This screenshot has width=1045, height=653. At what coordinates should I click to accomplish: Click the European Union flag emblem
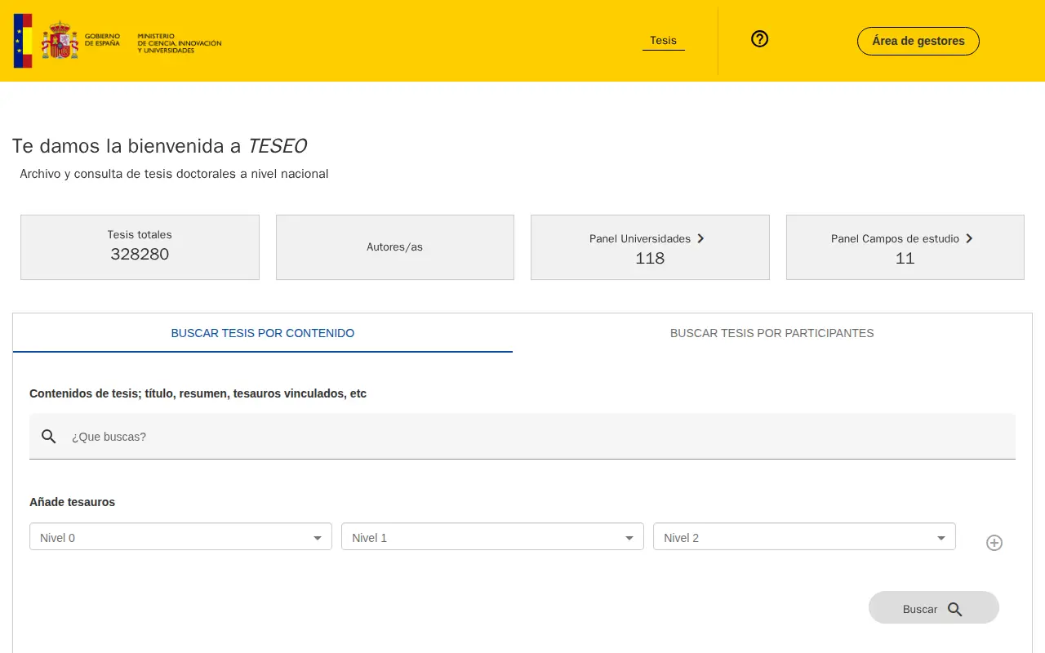pos(23,41)
